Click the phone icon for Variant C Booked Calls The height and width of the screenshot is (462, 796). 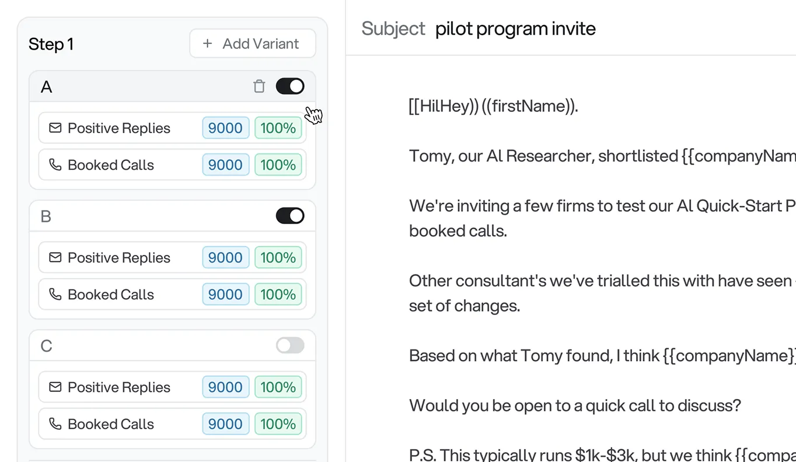coord(54,423)
